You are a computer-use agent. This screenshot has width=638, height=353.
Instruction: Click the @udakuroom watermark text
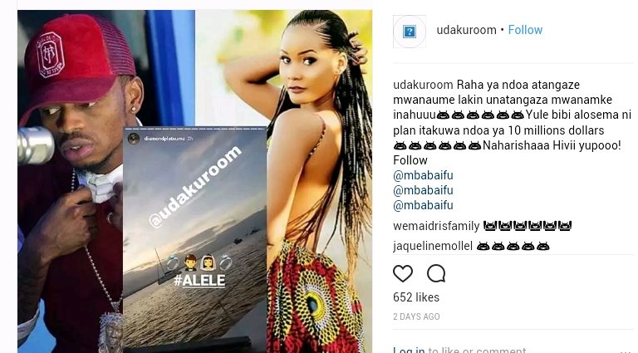[195, 186]
